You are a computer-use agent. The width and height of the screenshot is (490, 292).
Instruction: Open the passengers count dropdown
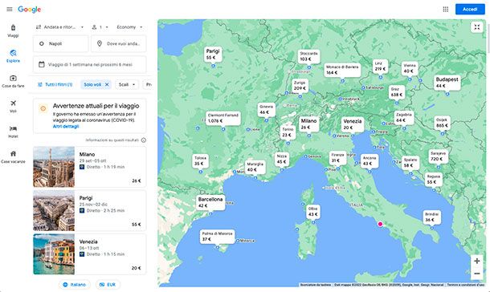pos(100,27)
